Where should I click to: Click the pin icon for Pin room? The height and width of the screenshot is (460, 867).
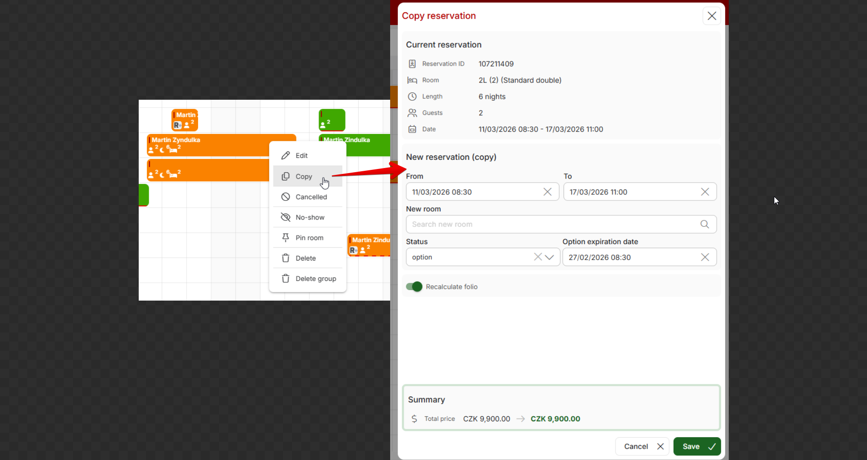pyautogui.click(x=286, y=238)
